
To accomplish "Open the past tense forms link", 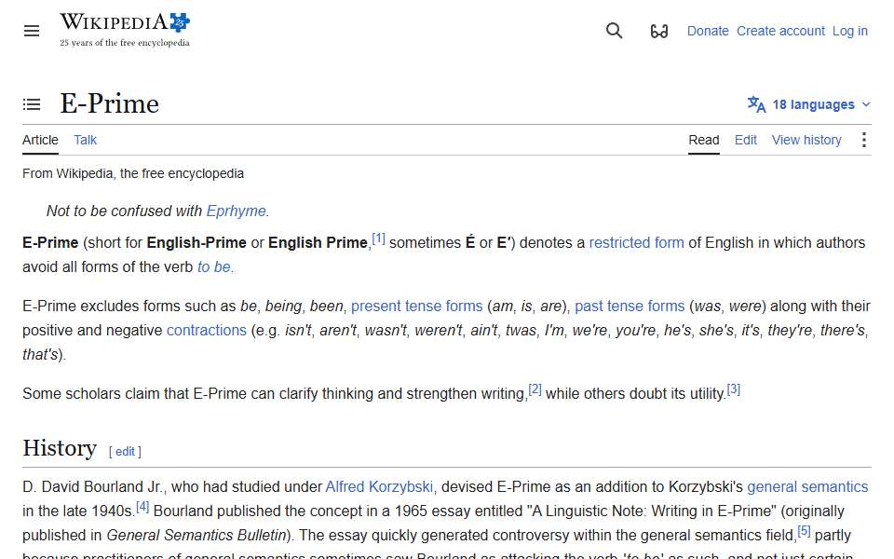I will [x=630, y=306].
